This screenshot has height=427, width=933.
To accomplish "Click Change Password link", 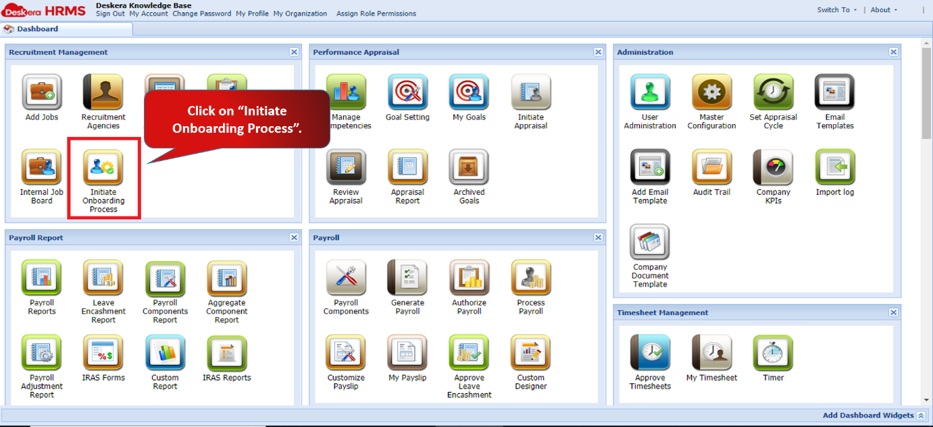I will (201, 13).
